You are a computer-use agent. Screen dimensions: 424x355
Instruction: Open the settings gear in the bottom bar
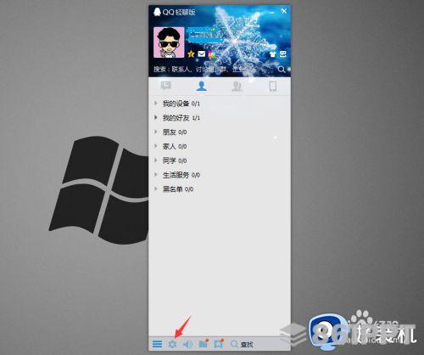pyautogui.click(x=172, y=344)
